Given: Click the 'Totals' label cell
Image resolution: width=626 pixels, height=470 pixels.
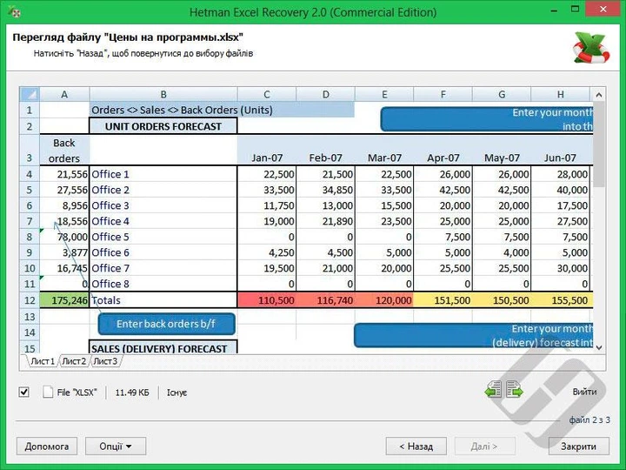Looking at the screenshot, I should click(163, 300).
